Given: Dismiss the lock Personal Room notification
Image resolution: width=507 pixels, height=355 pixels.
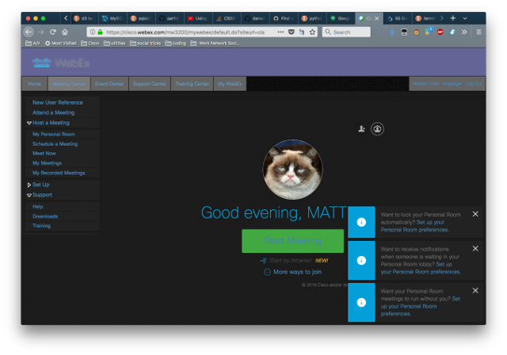Looking at the screenshot, I should [475, 214].
